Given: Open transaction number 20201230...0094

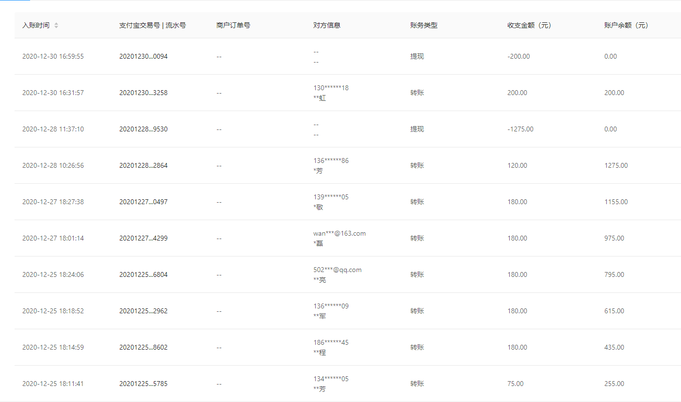Looking at the screenshot, I should [x=143, y=56].
